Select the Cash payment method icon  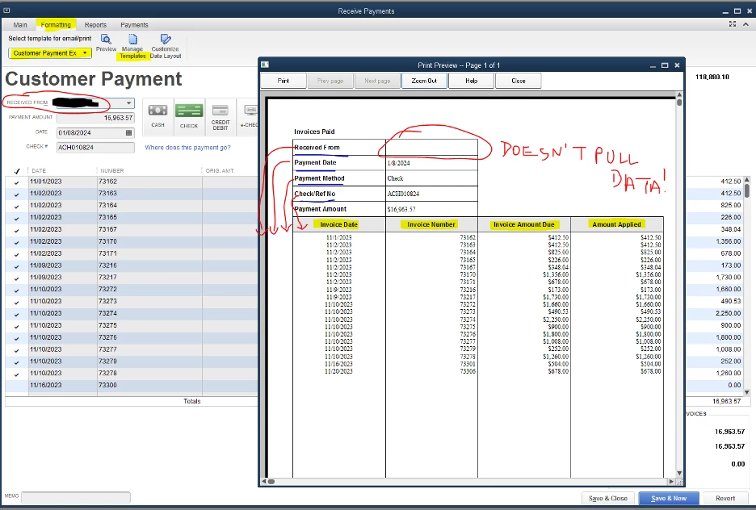pos(157,111)
